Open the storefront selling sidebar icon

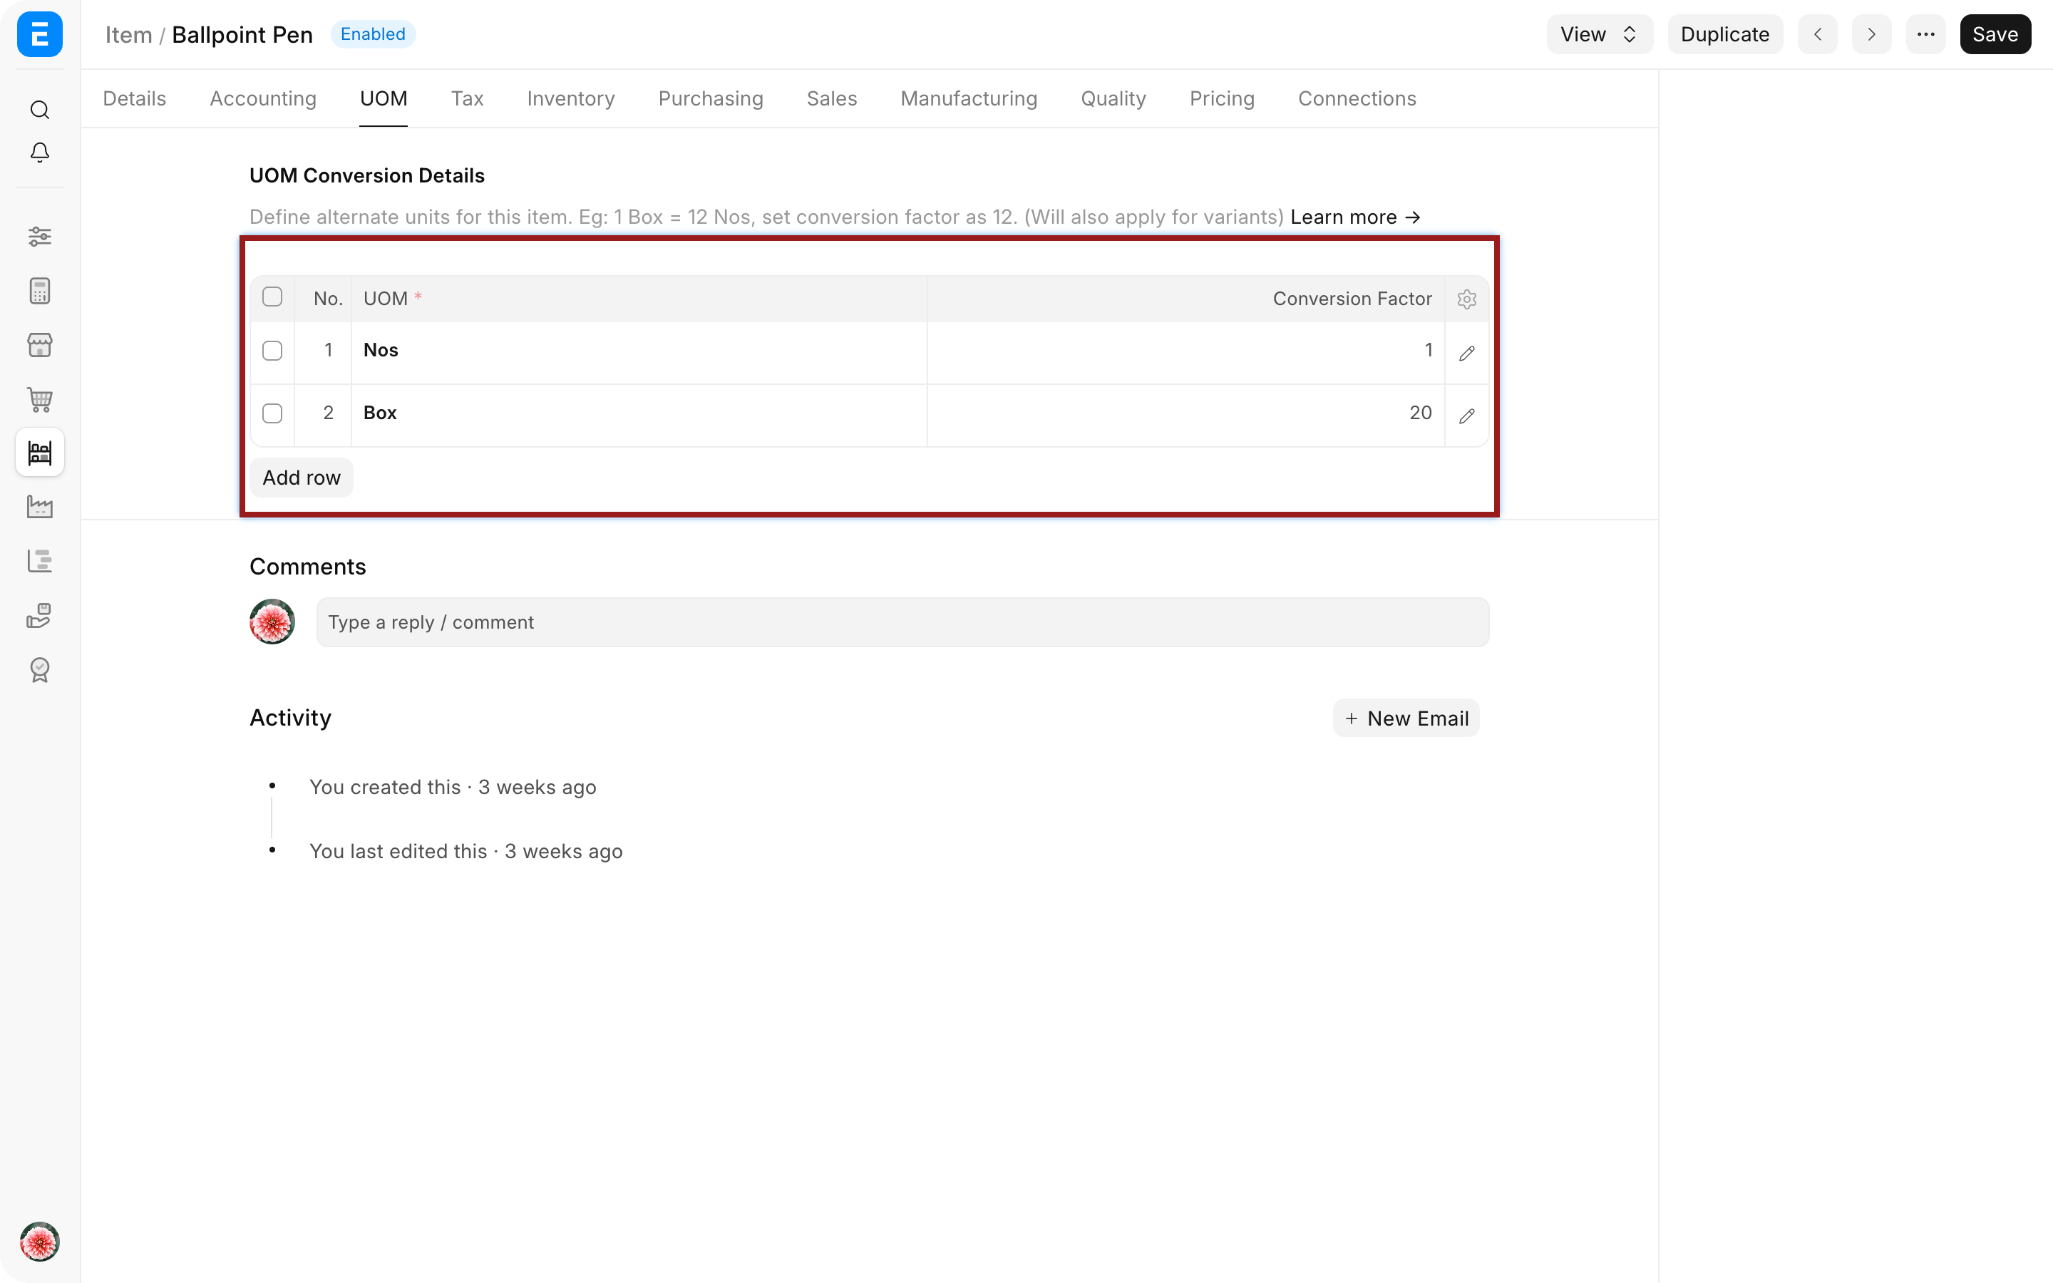[40, 346]
